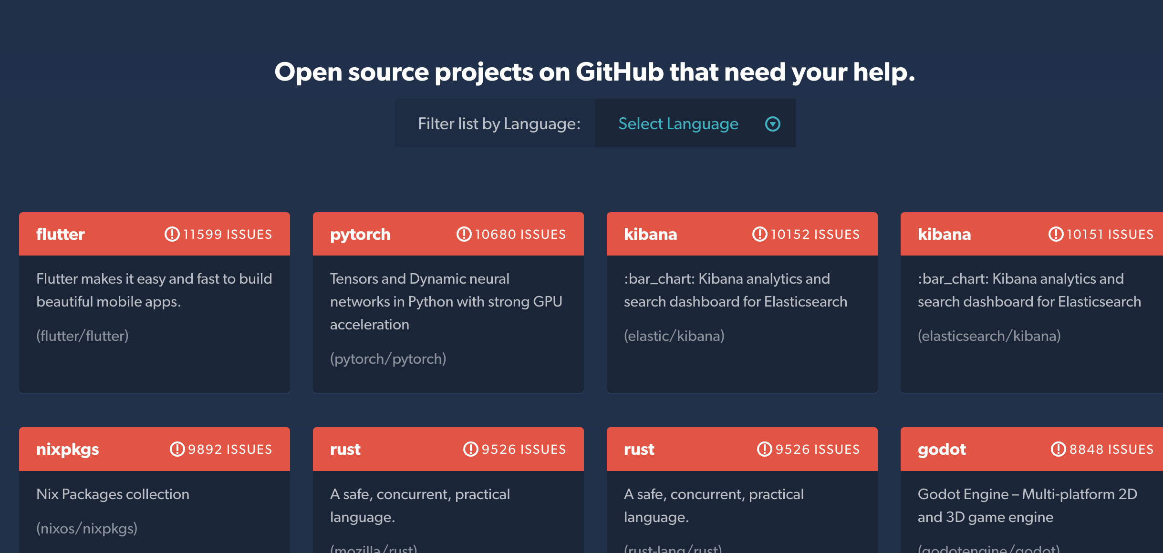Click the flutter description about mobile apps

[x=154, y=290]
